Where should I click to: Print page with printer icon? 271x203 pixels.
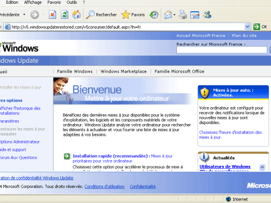click(x=183, y=15)
